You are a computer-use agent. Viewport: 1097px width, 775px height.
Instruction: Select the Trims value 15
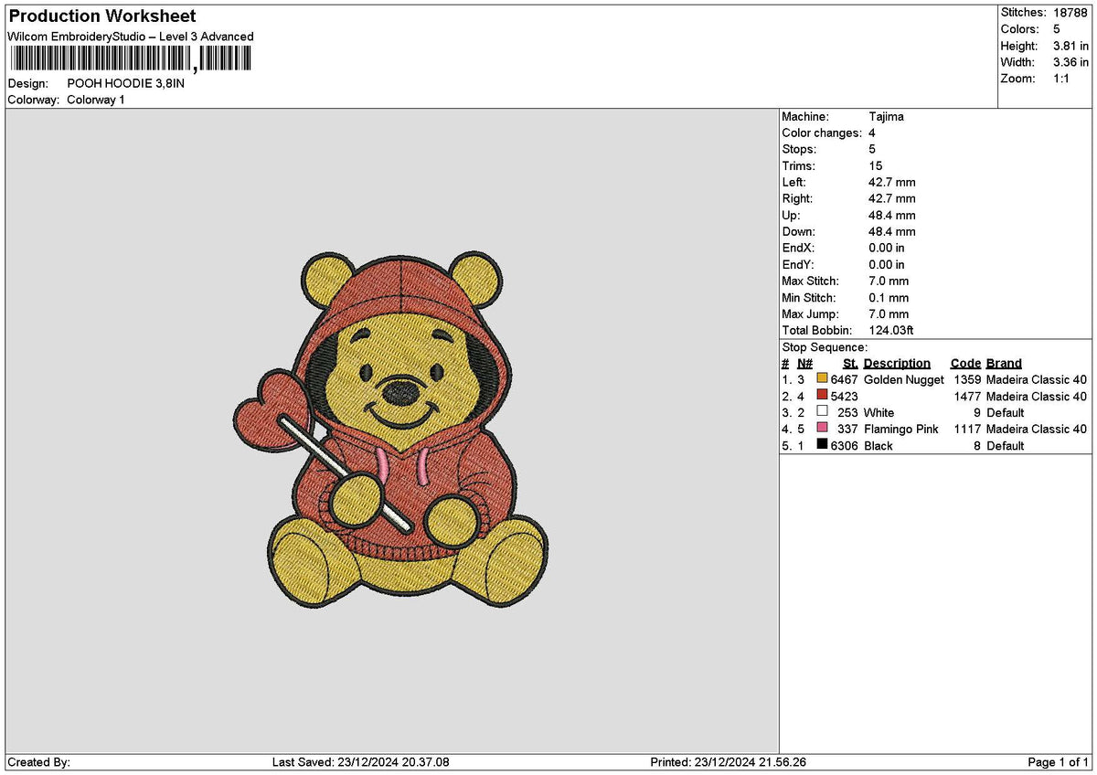875,166
